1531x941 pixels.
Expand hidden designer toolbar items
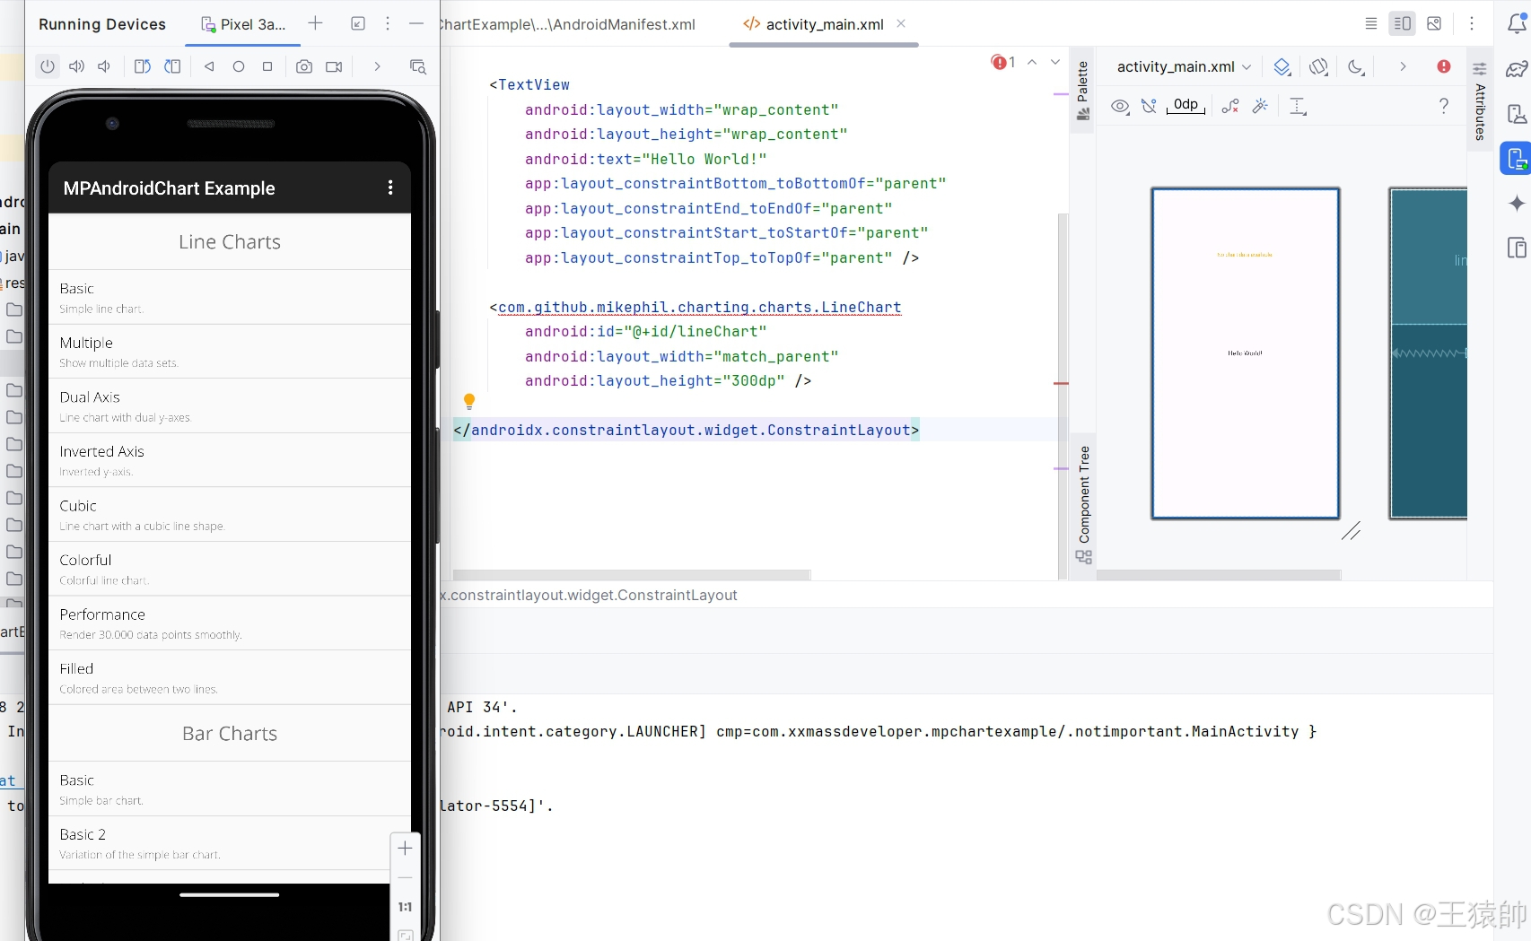[x=1403, y=67]
